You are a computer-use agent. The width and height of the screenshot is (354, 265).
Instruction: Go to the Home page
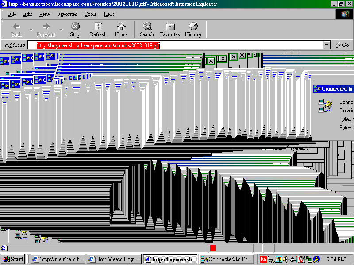tap(121, 30)
